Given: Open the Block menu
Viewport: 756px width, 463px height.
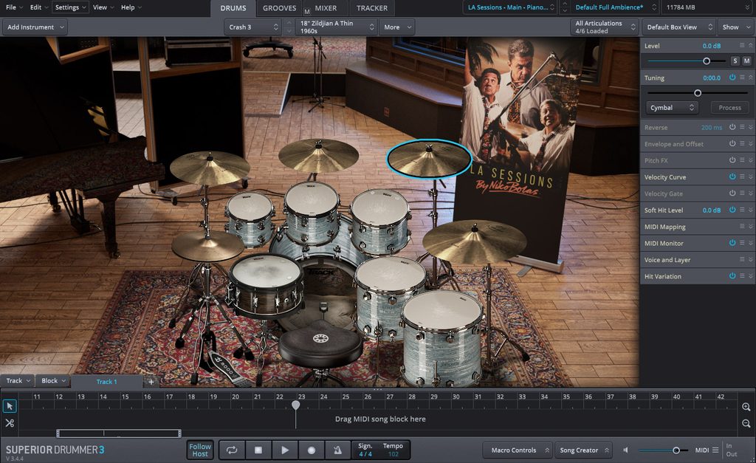Looking at the screenshot, I should [53, 380].
